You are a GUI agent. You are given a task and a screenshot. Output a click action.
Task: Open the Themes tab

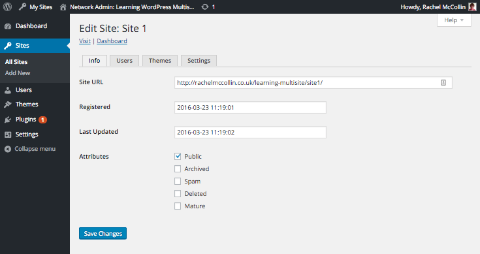[160, 61]
